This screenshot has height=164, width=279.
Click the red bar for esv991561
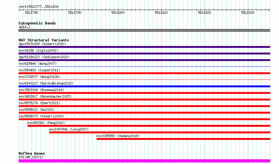coord(149,126)
